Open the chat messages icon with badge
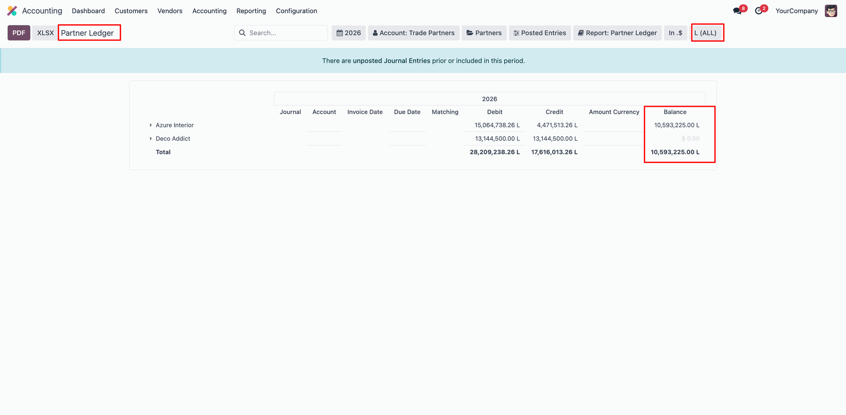 click(738, 11)
